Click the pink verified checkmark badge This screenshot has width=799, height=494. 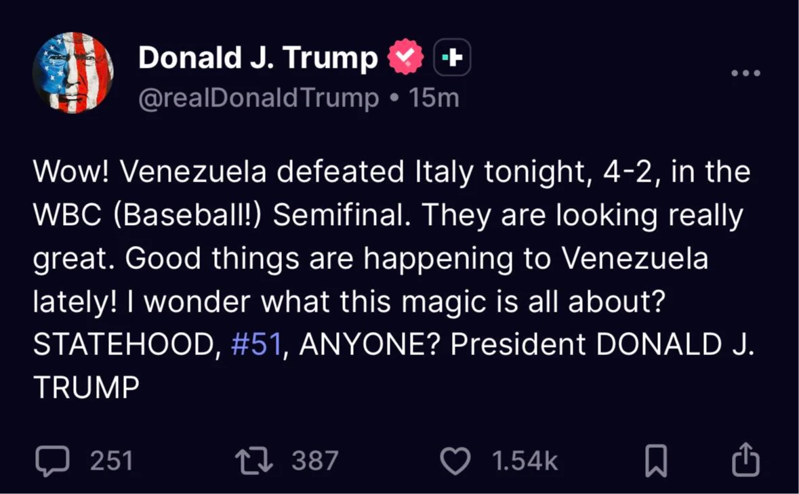pos(405,59)
